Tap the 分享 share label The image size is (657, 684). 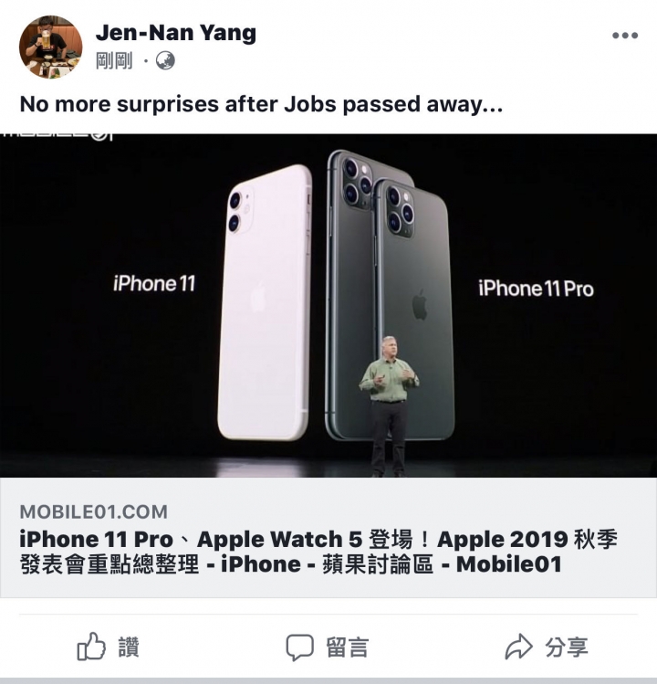(567, 647)
